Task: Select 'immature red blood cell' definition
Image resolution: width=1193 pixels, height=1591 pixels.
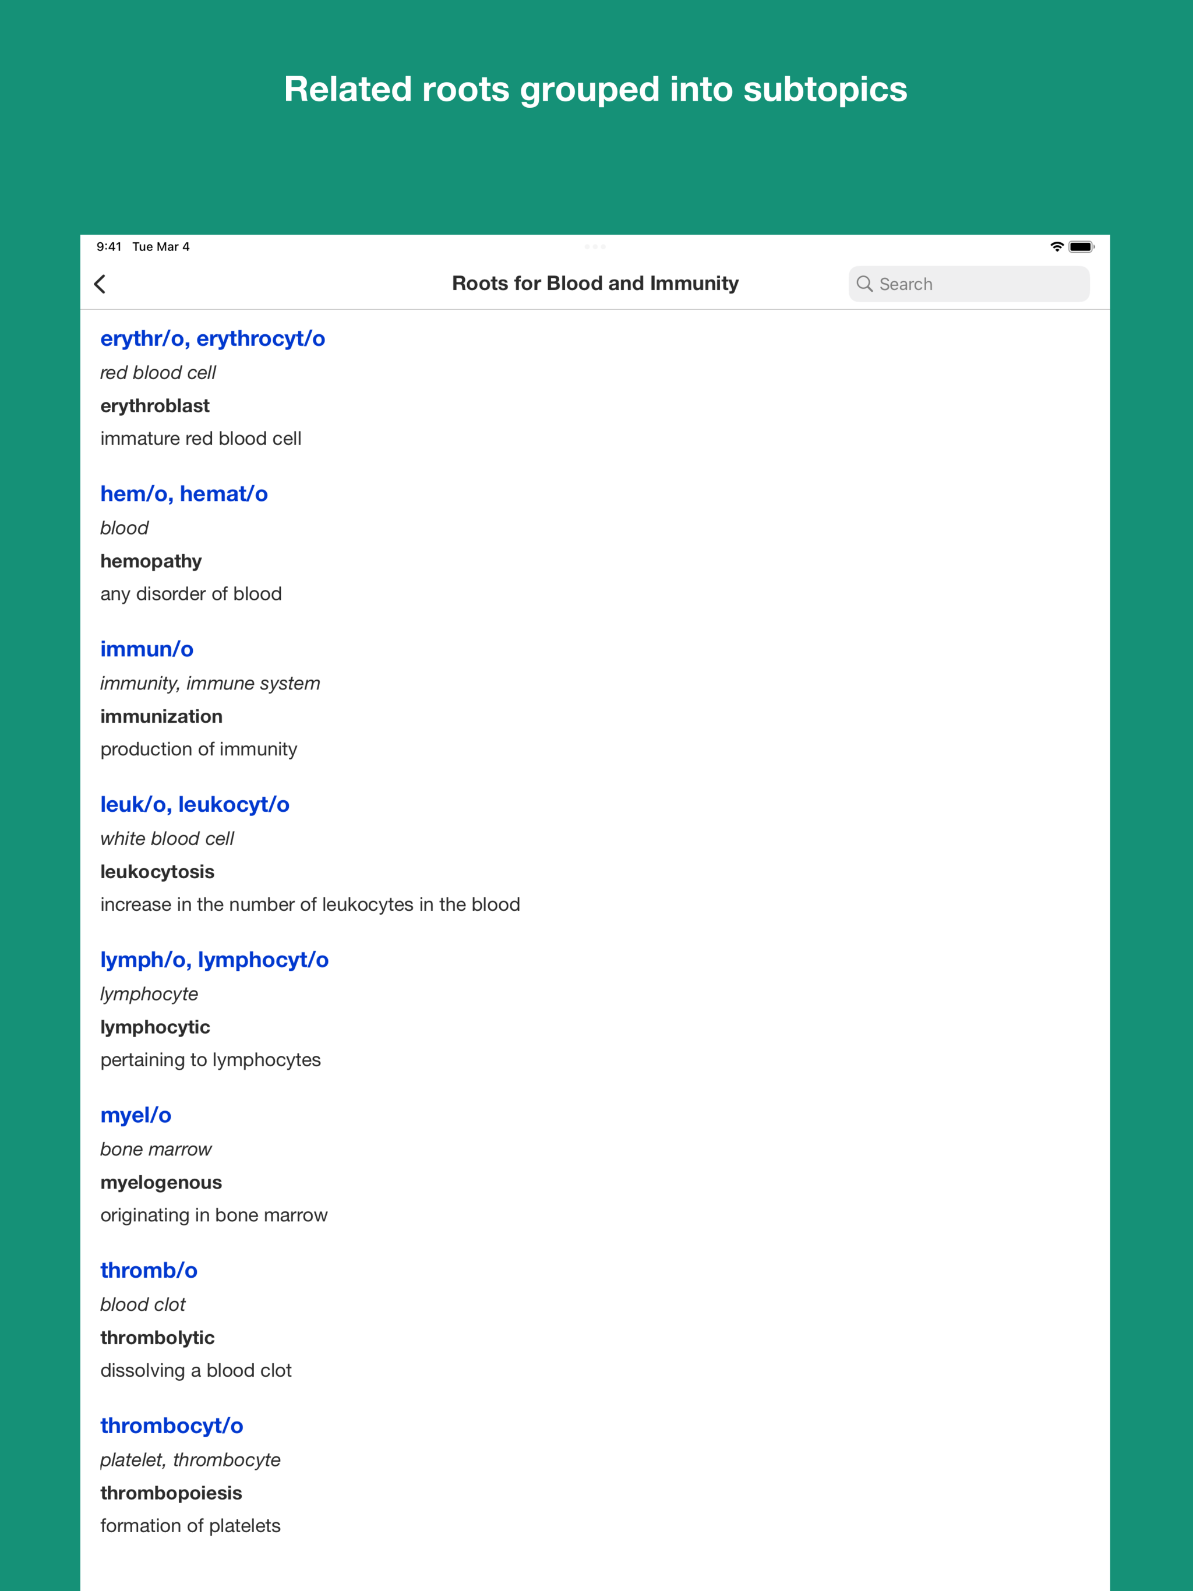Action: pos(201,439)
